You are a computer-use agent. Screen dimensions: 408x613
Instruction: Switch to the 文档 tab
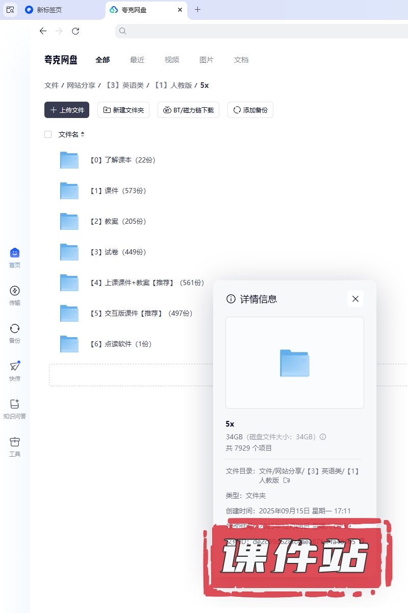pos(241,60)
